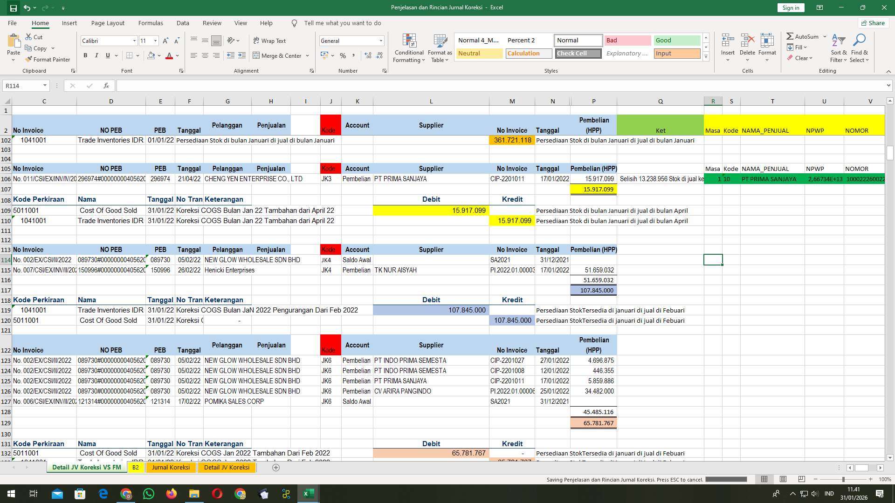
Task: Click Find & Select
Action: click(859, 48)
